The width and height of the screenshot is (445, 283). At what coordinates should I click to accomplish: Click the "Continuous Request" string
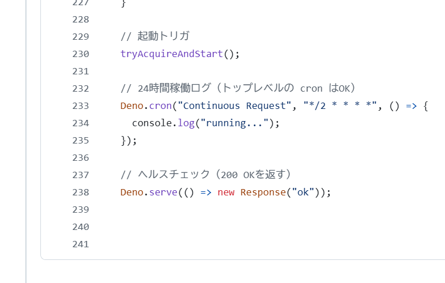click(235, 106)
